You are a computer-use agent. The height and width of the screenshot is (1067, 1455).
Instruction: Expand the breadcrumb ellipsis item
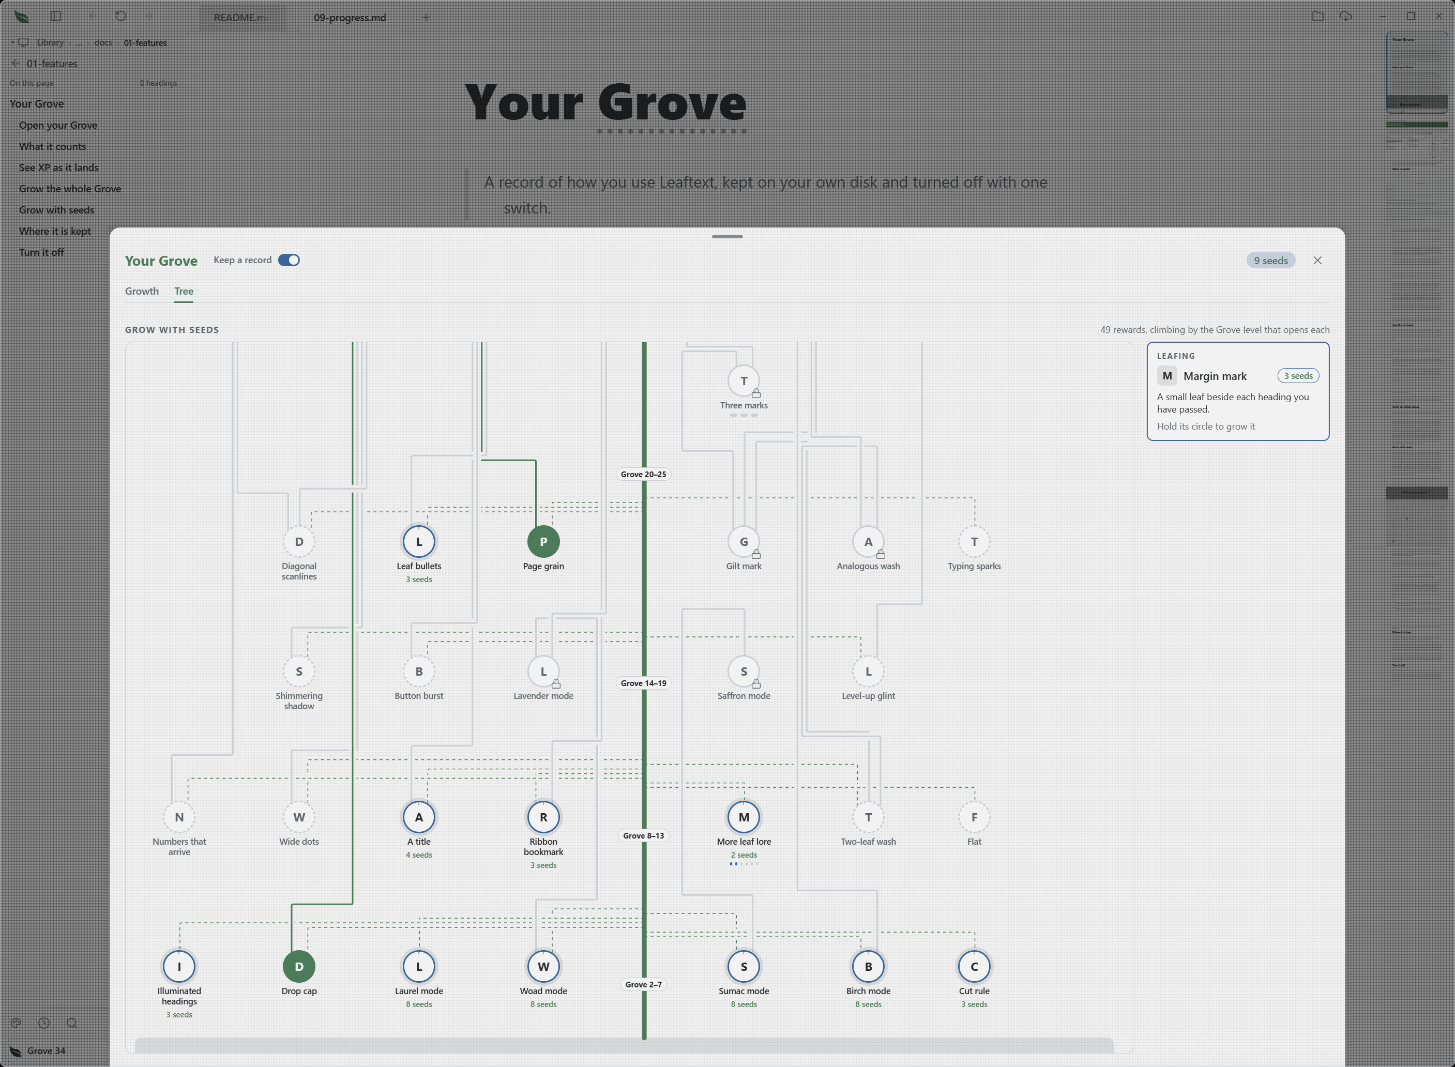coord(79,42)
